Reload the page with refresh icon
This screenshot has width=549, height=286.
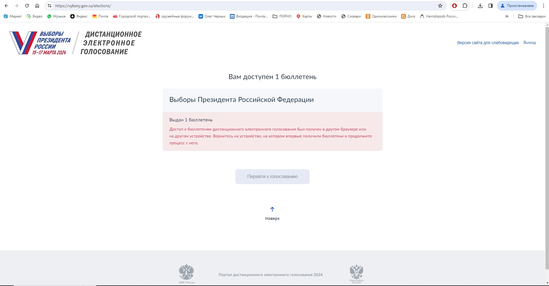point(27,6)
